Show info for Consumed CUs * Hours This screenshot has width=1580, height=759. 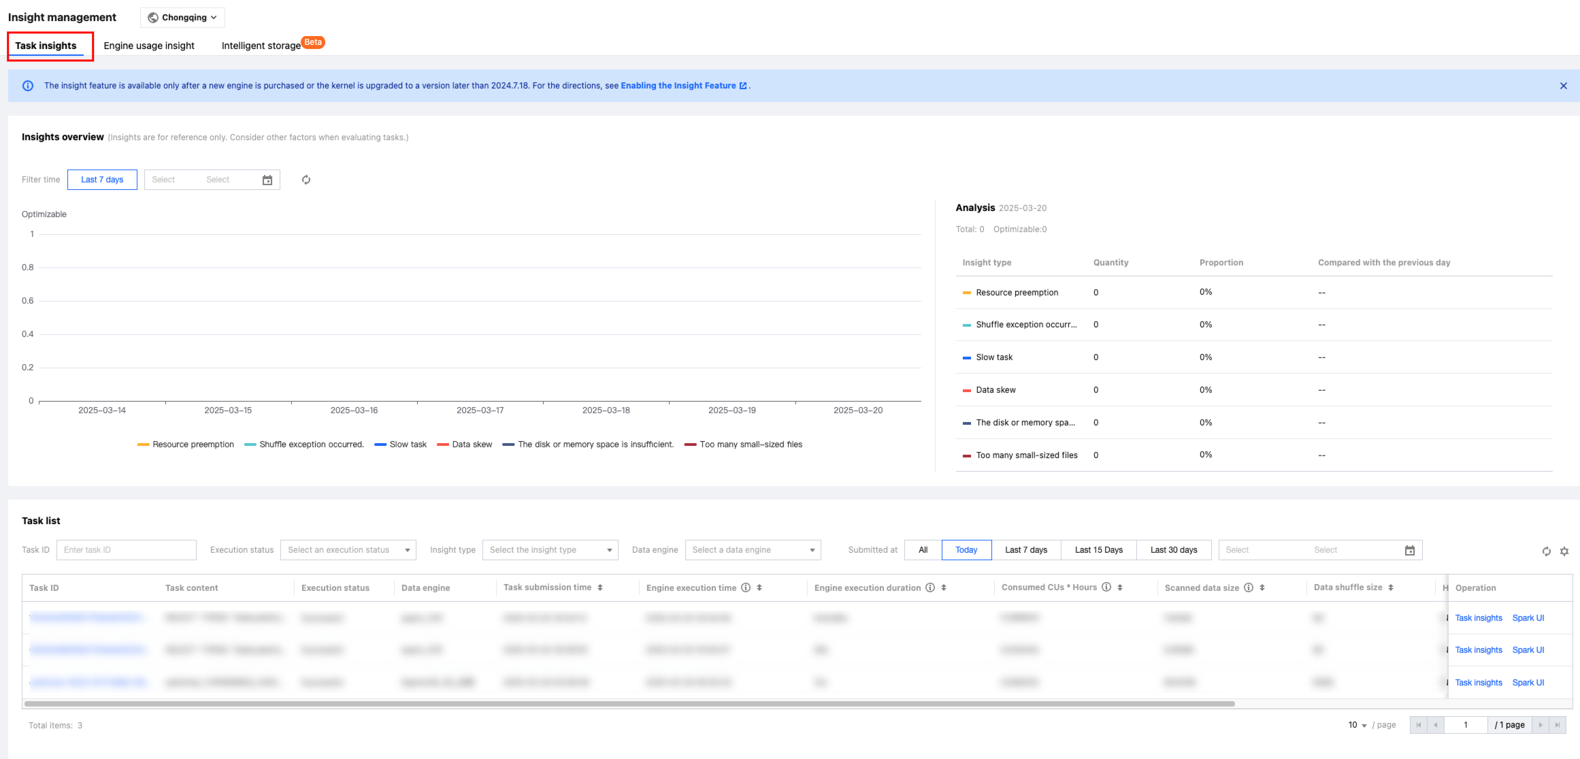tap(1106, 587)
